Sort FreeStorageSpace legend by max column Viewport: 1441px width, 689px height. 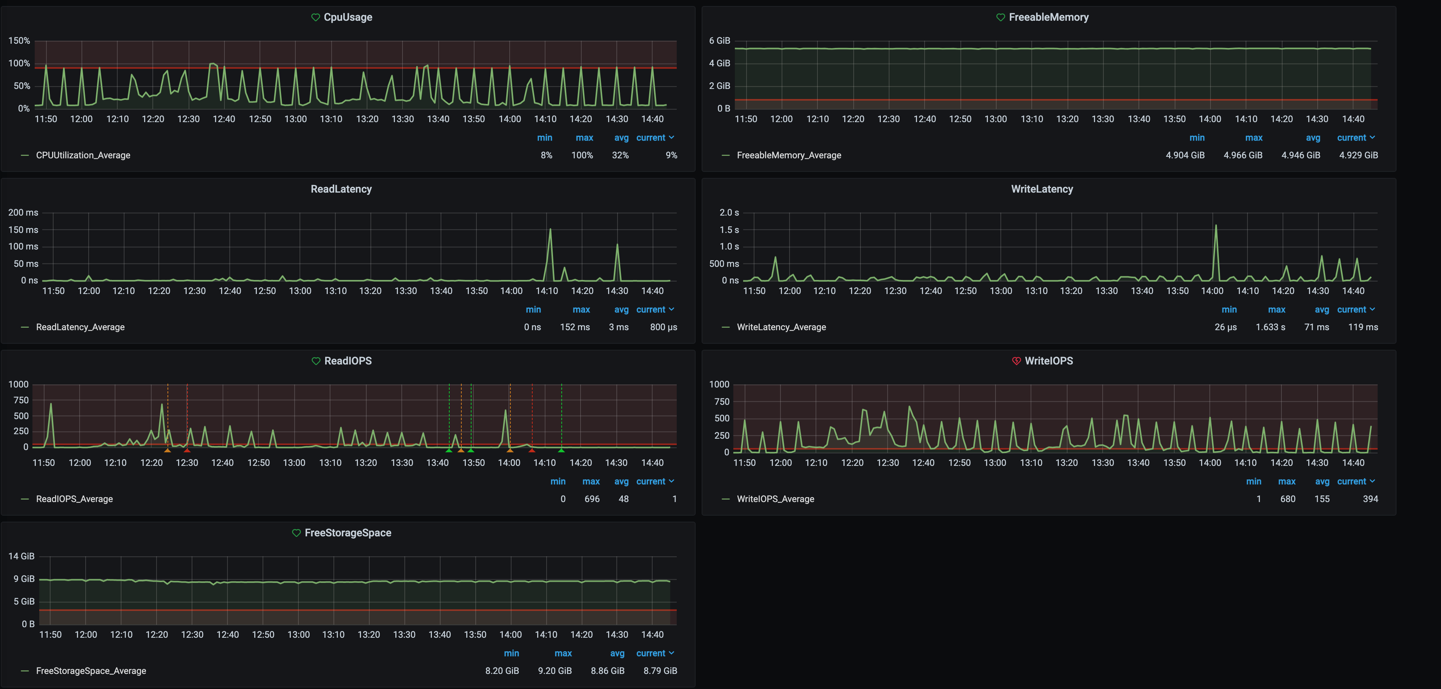[x=563, y=654]
